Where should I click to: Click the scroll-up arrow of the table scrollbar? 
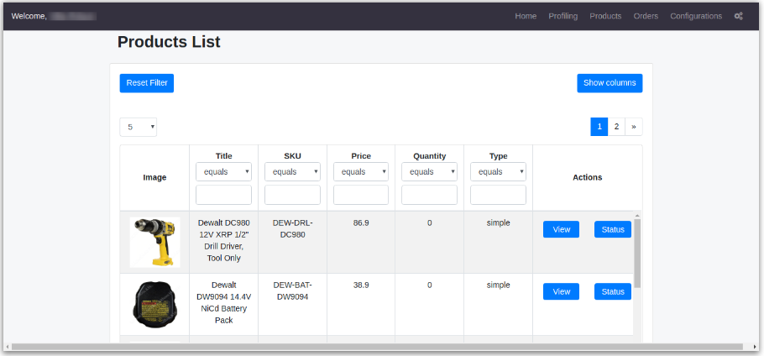coord(637,215)
